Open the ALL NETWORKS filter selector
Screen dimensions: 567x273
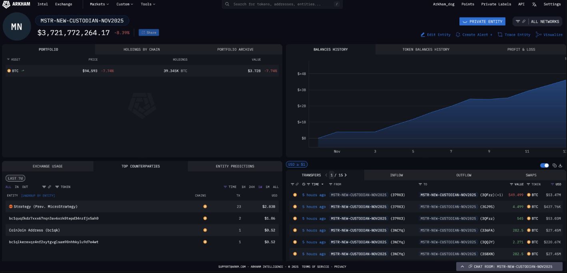click(545, 22)
